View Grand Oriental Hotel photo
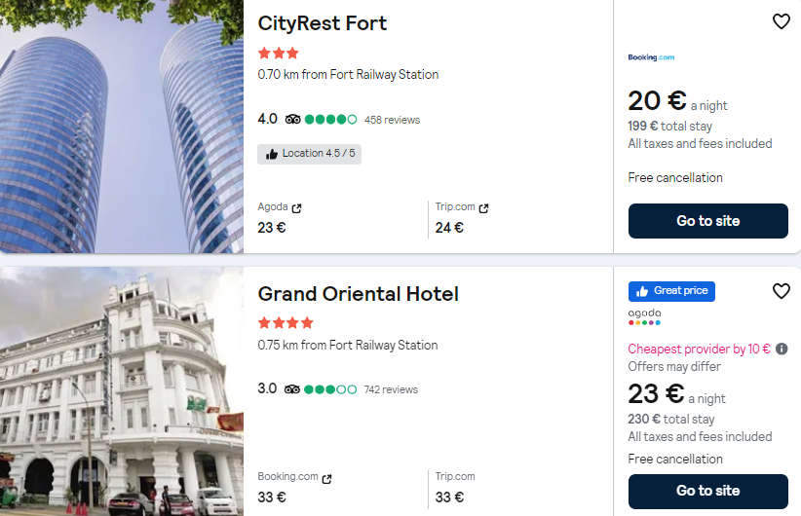 click(121, 391)
